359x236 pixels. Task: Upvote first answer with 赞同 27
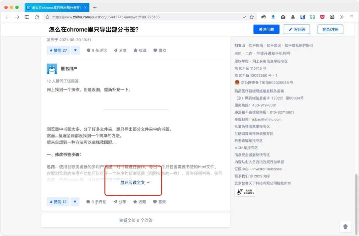tap(58, 50)
